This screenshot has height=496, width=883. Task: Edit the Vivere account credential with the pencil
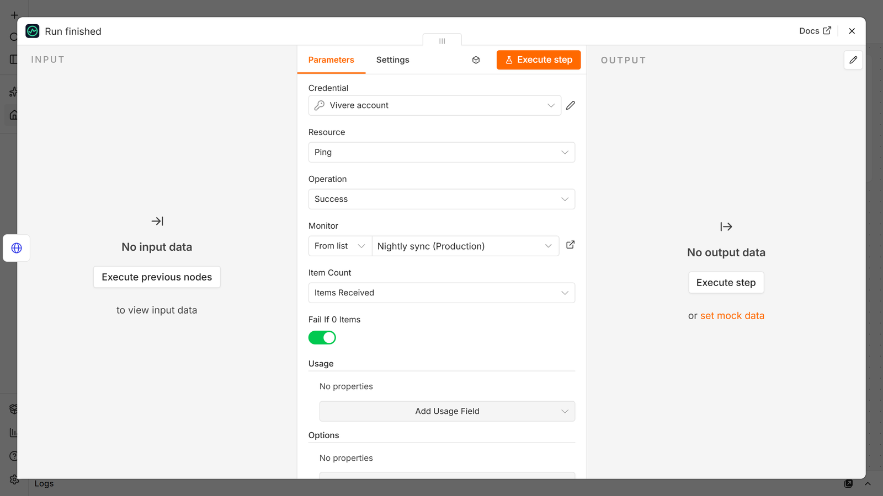571,105
